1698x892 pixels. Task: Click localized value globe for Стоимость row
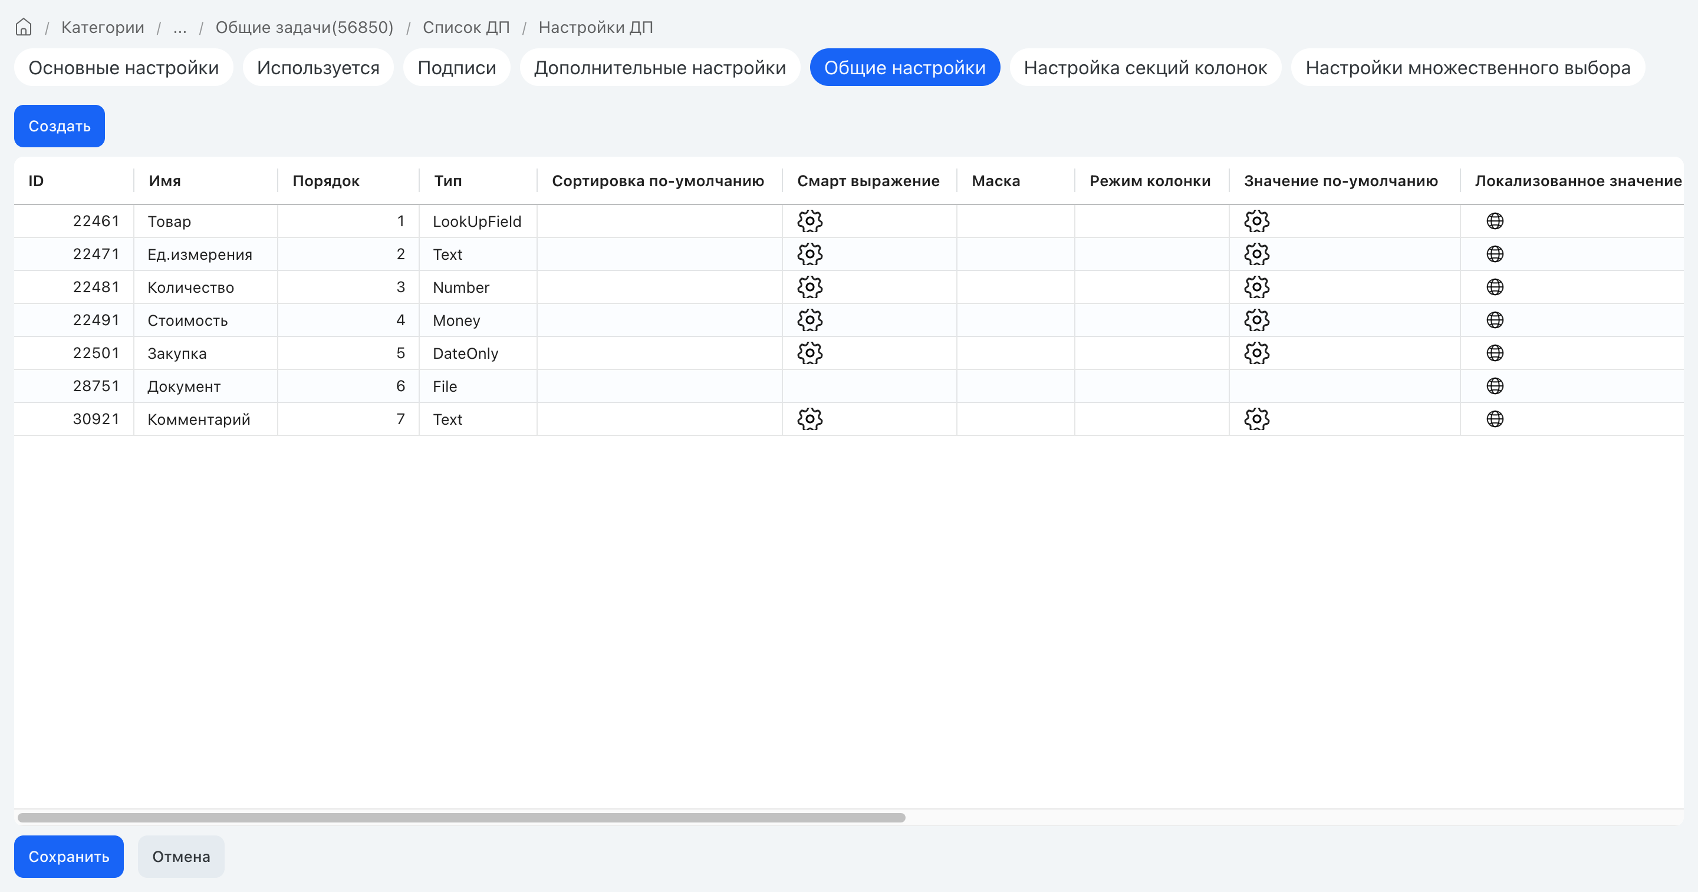click(x=1495, y=319)
